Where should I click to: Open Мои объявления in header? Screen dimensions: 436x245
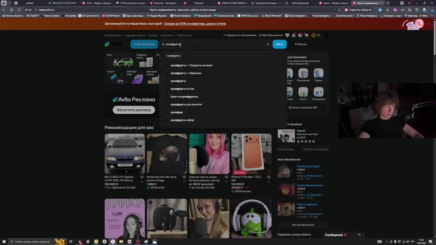(x=271, y=35)
